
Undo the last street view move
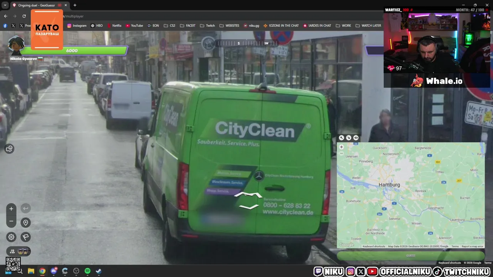tap(25, 209)
